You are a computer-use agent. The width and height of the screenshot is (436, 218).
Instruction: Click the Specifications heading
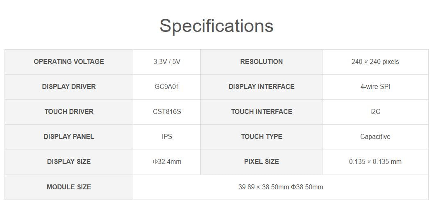click(216, 26)
